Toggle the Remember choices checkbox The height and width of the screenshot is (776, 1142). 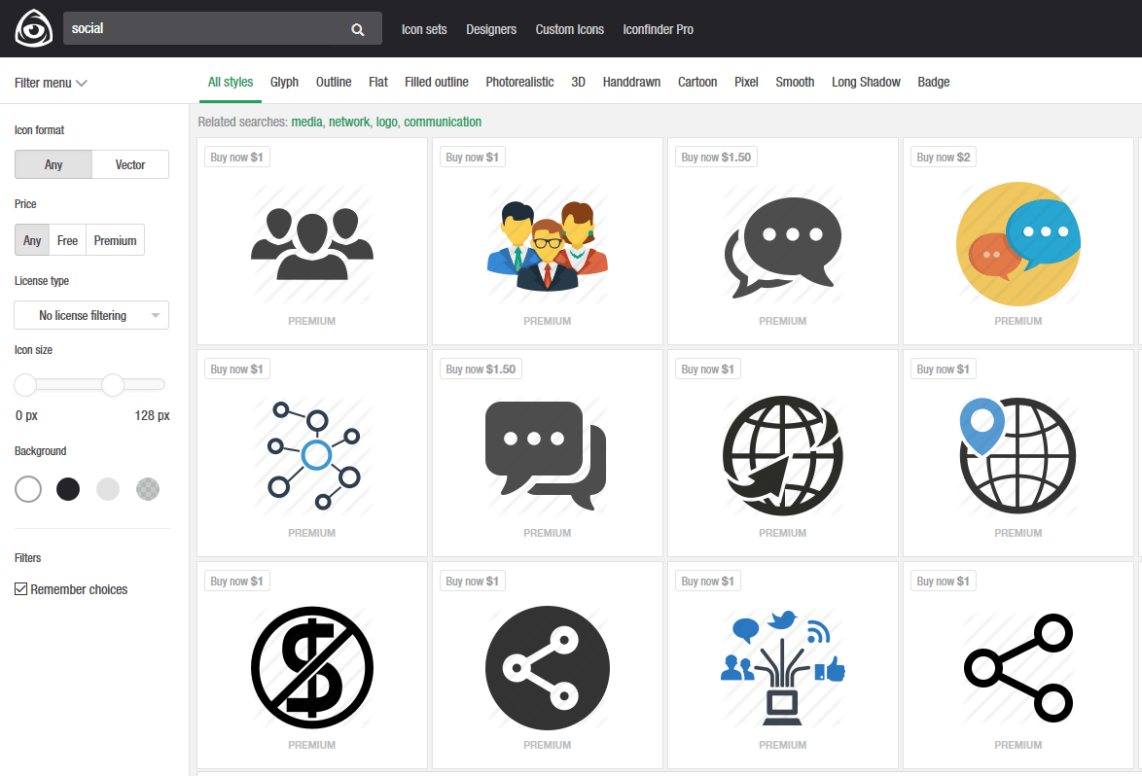[21, 589]
